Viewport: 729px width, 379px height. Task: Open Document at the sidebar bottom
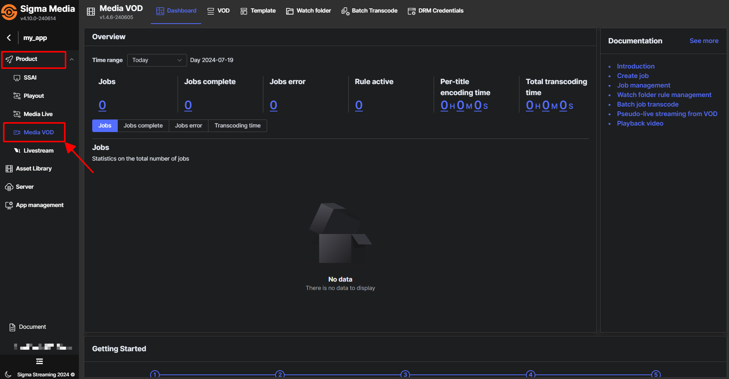click(32, 327)
